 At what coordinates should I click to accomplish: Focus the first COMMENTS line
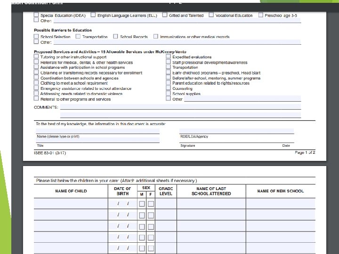click(x=180, y=107)
